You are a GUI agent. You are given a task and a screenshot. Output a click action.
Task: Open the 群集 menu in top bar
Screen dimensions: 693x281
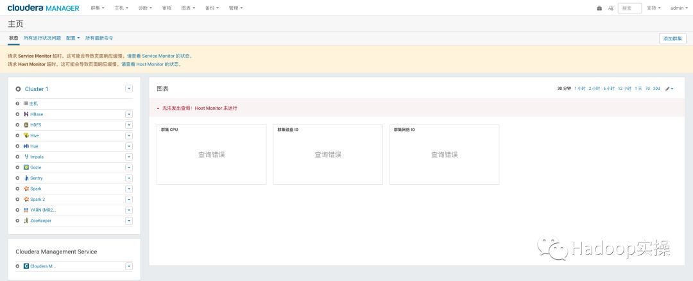point(98,8)
